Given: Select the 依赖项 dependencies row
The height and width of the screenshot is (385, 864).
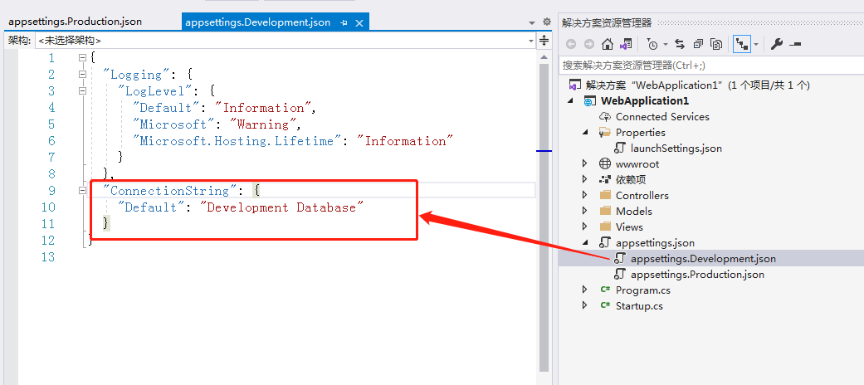Looking at the screenshot, I should point(710,179).
